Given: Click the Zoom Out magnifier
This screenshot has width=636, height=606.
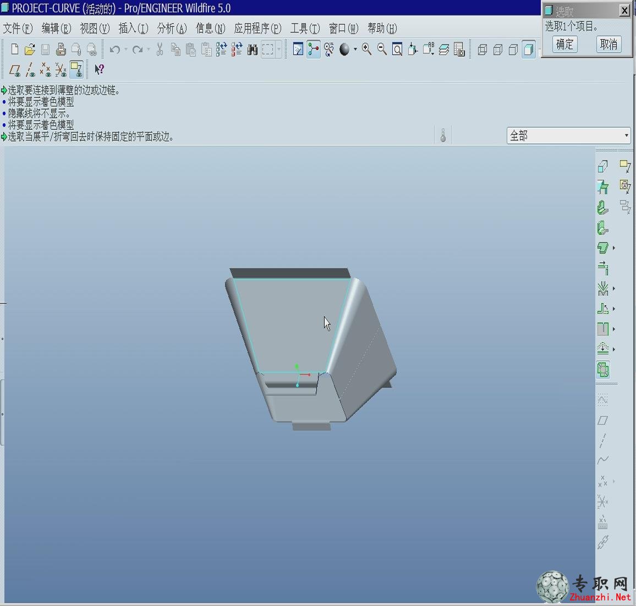Looking at the screenshot, I should [382, 49].
